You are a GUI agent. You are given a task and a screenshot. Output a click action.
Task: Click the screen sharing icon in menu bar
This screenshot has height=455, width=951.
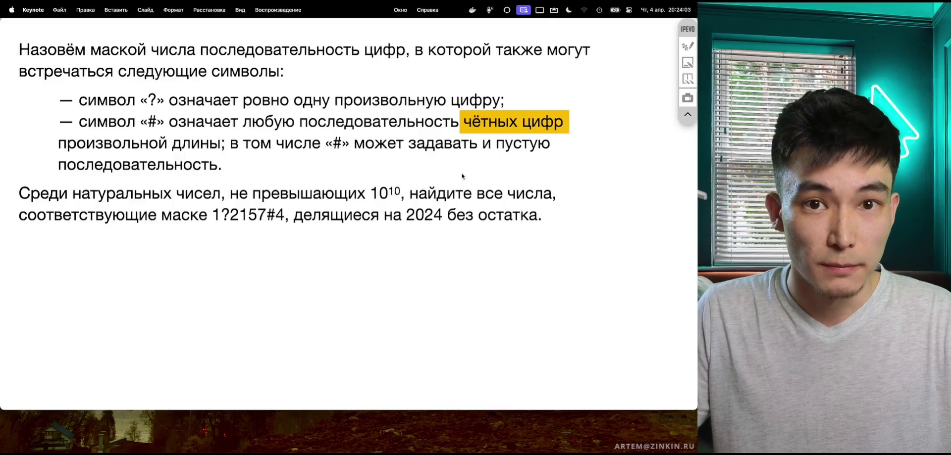click(x=524, y=10)
